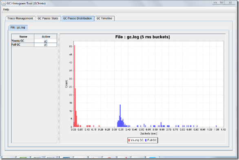Switch to the GC Timeline tab
The image size is (239, 160).
(x=104, y=18)
